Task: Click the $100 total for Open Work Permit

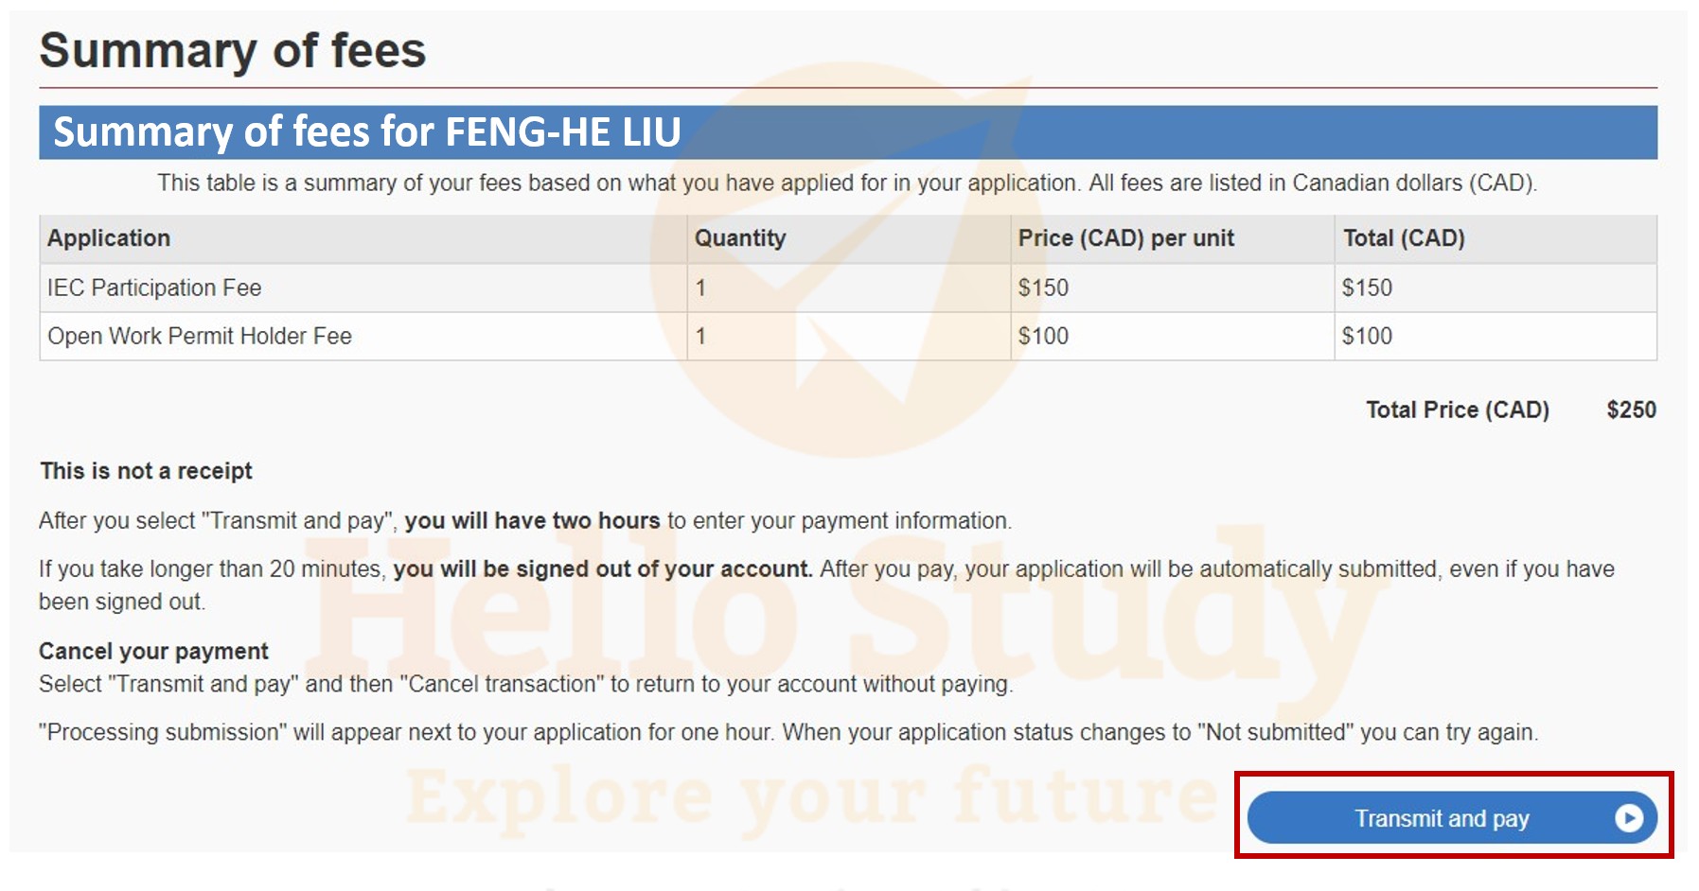Action: 1367,336
